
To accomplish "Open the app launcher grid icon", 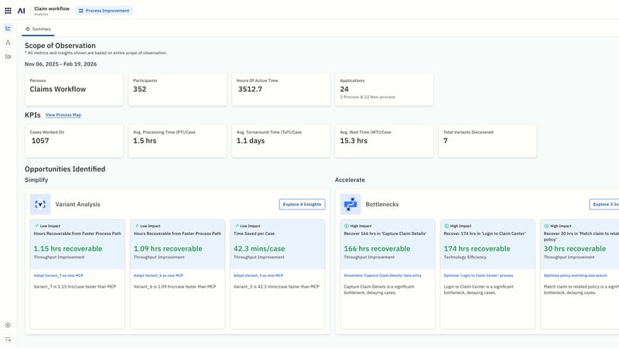I will [x=8, y=11].
